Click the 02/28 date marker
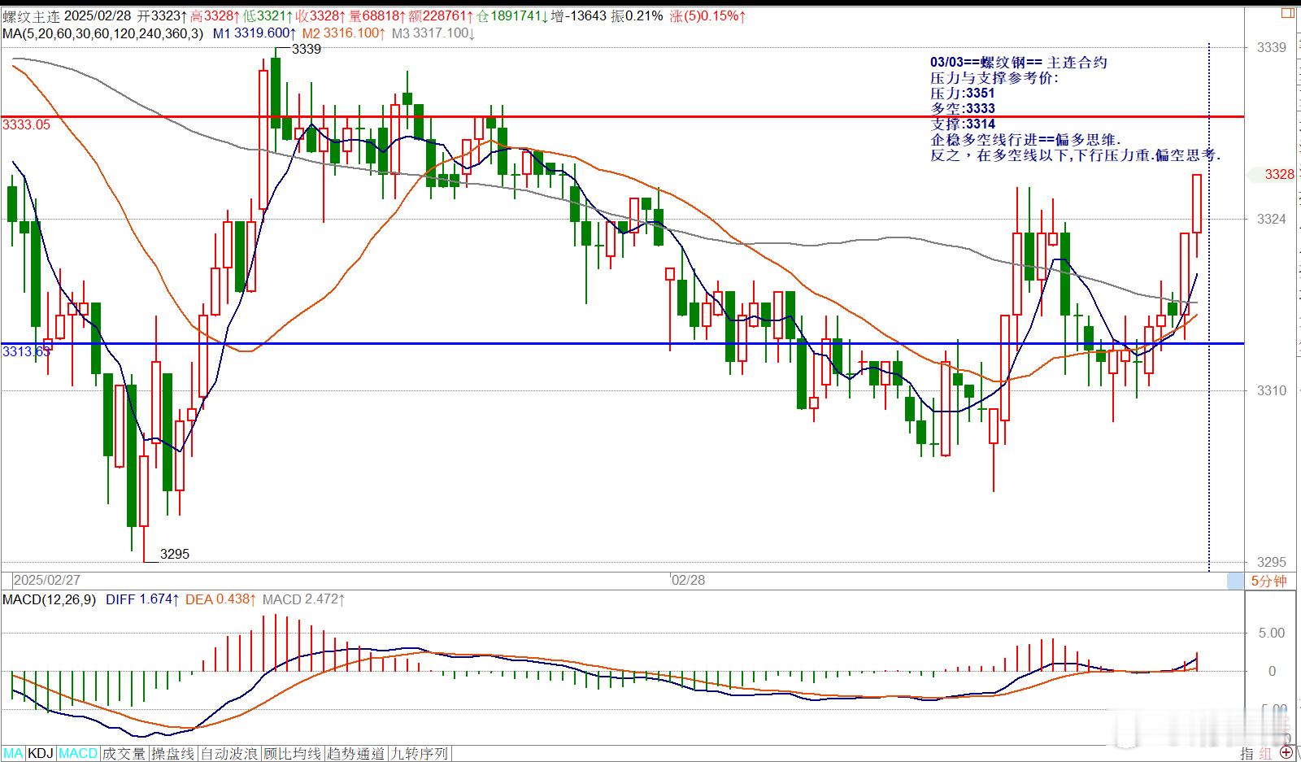This screenshot has height=762, width=1301. pyautogui.click(x=688, y=581)
